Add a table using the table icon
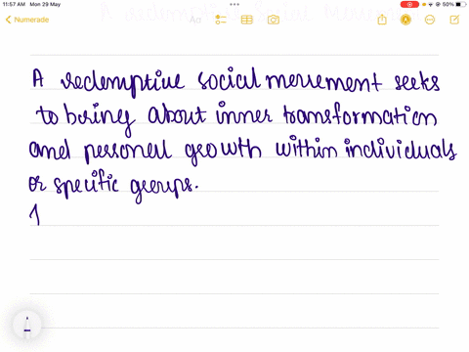This screenshot has height=352, width=469. pyautogui.click(x=247, y=20)
